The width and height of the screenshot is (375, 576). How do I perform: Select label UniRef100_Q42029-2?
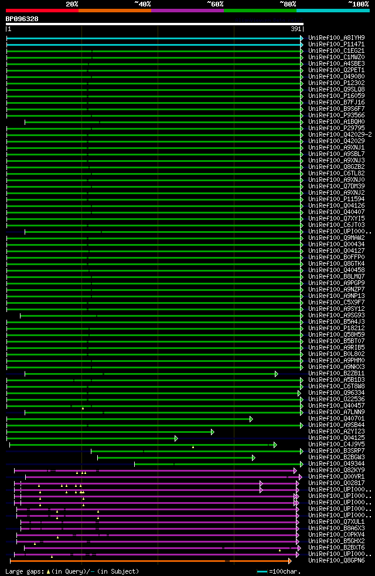[340, 134]
